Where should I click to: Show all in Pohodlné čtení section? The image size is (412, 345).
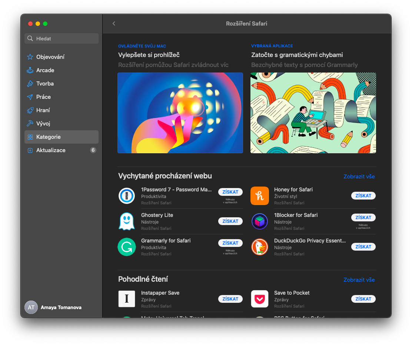pyautogui.click(x=359, y=279)
